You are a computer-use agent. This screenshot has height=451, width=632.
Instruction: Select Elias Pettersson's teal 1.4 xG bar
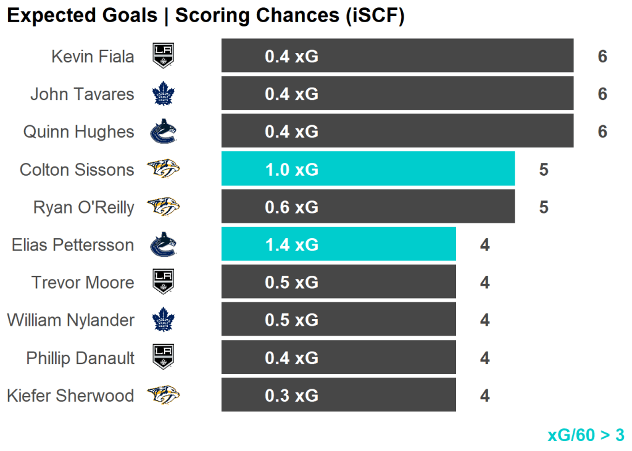(x=338, y=244)
